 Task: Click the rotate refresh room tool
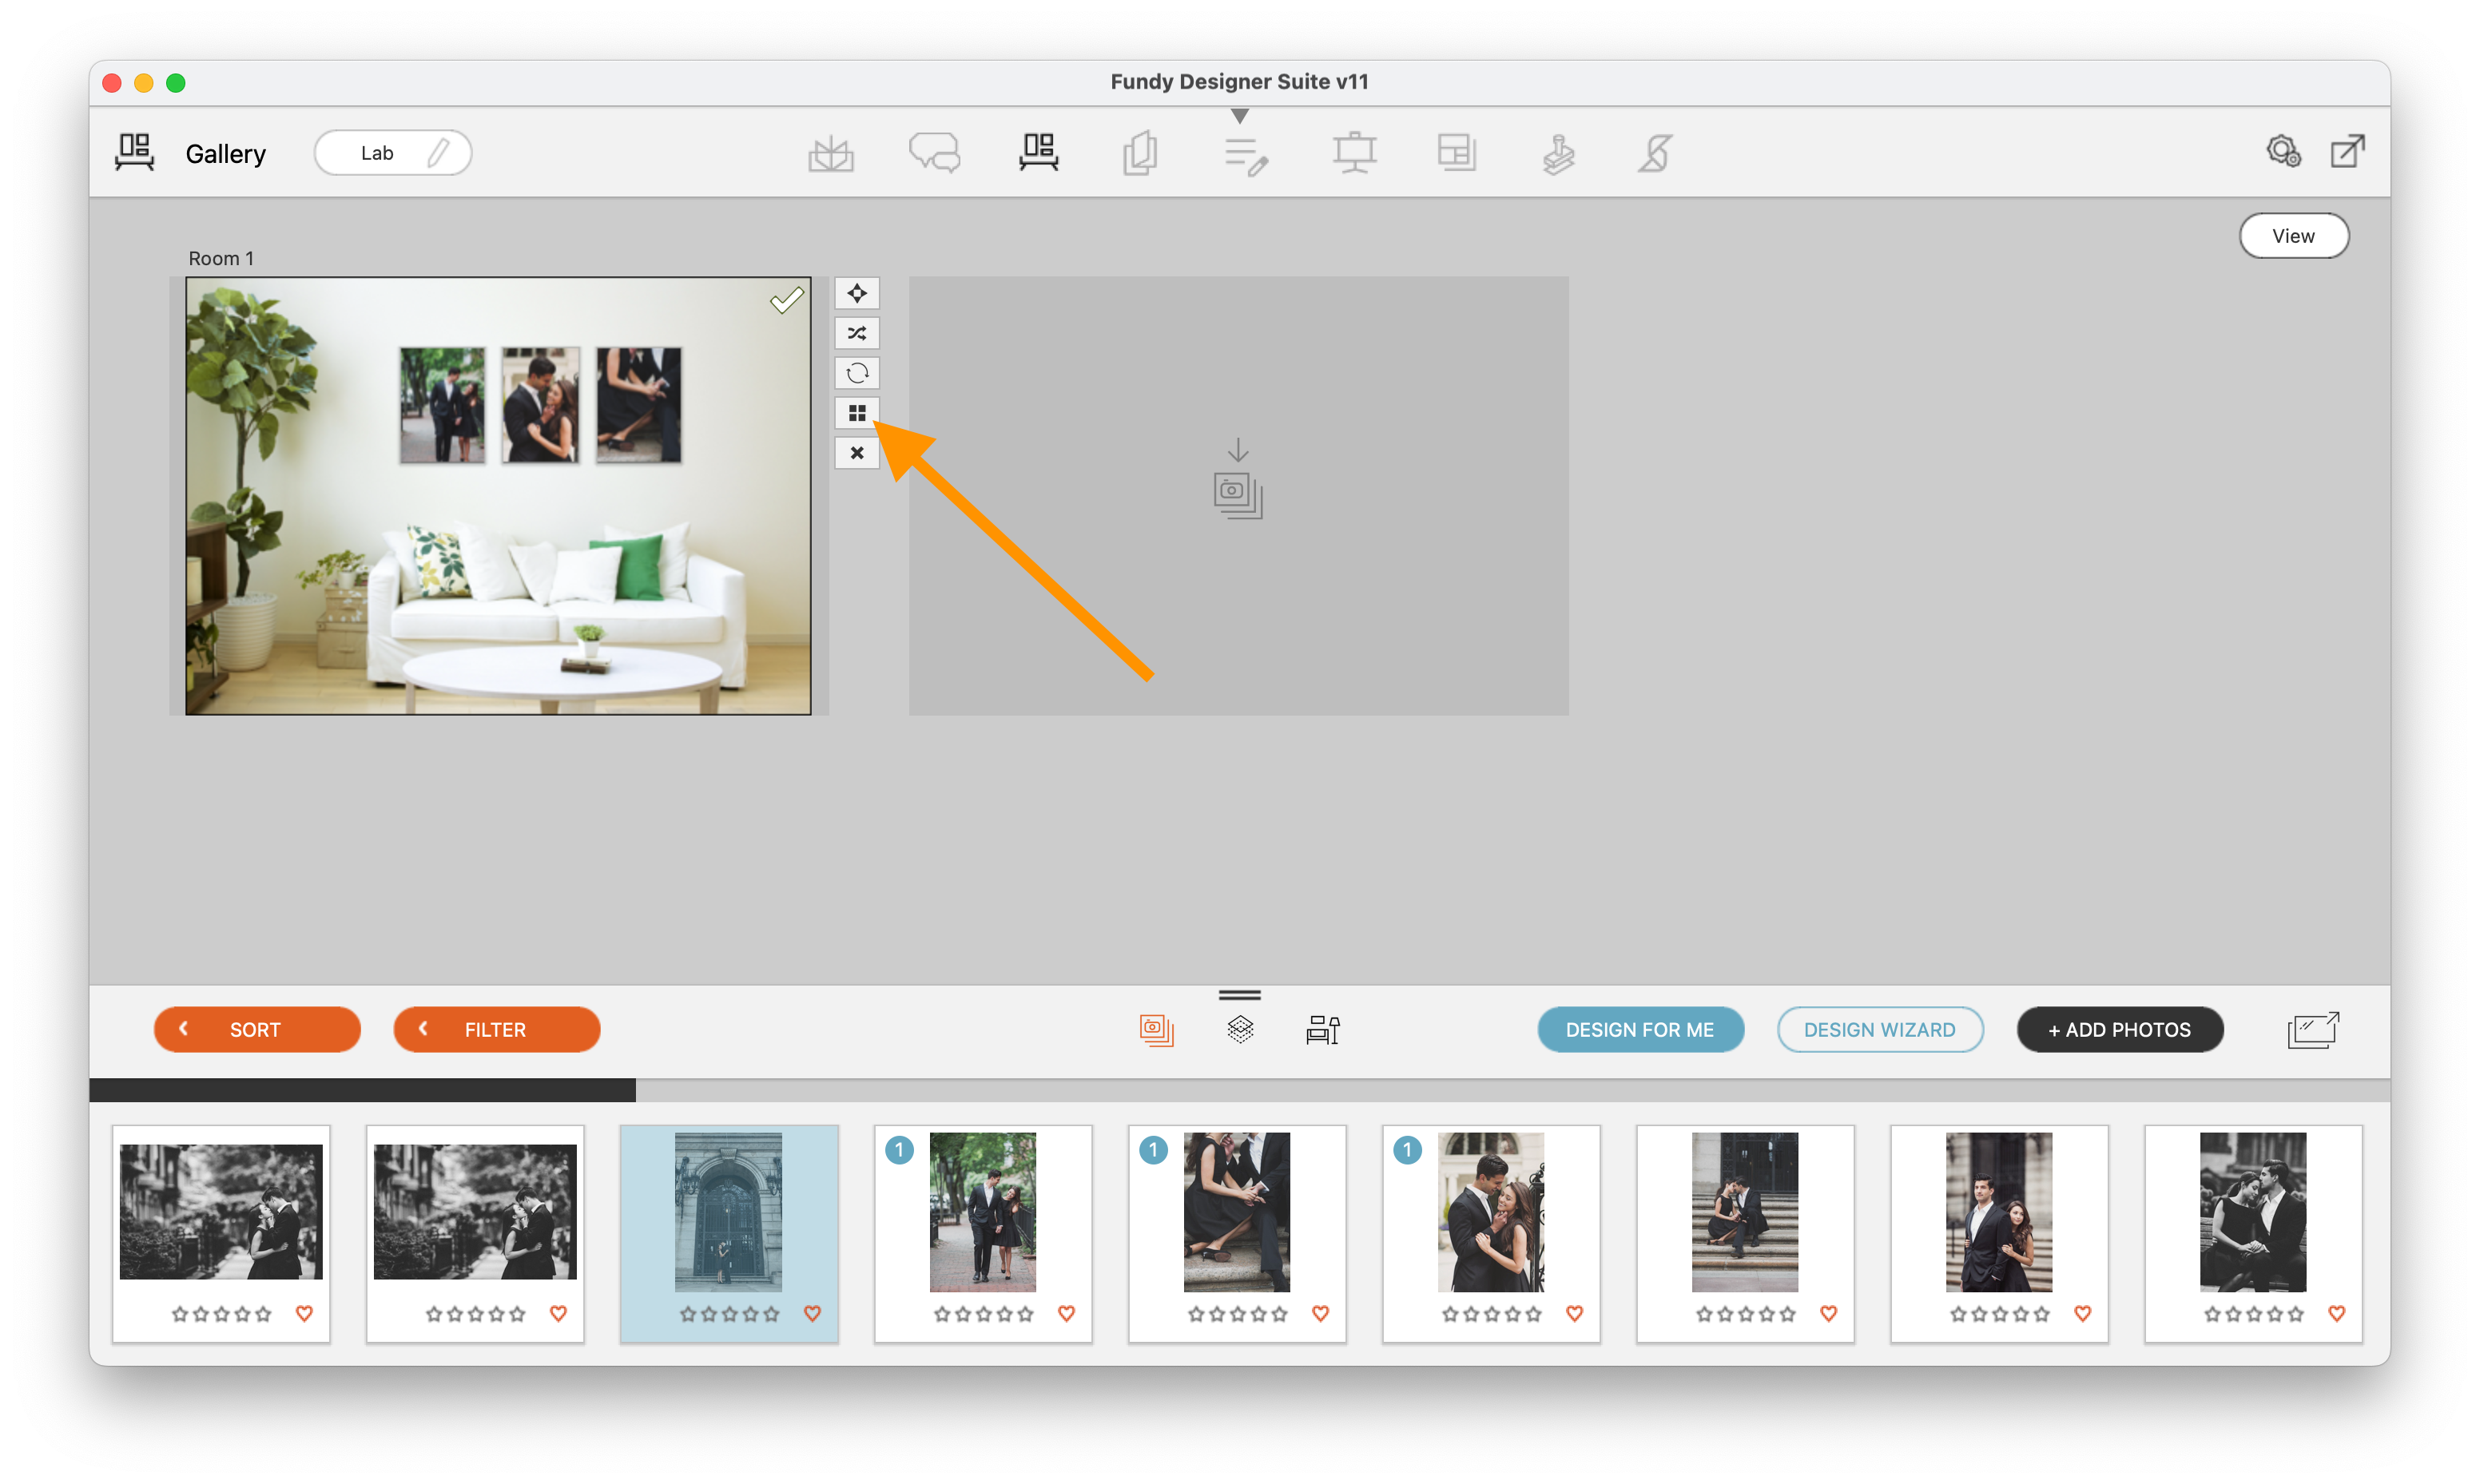click(x=857, y=373)
